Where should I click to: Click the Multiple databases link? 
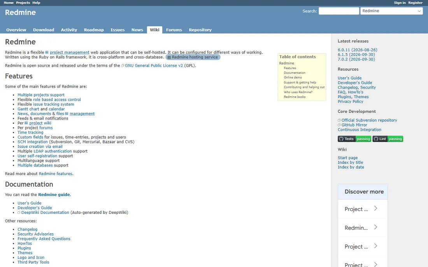click(35, 165)
